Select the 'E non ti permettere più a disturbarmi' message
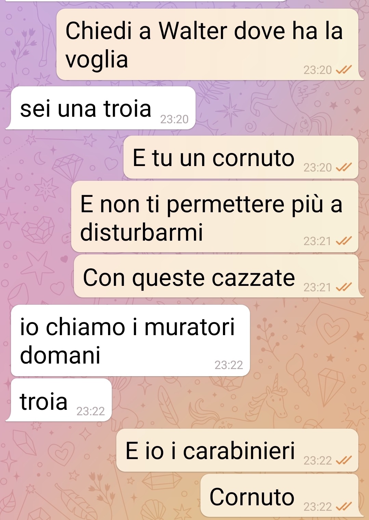Viewport: 369px width, 520px height. 215,217
